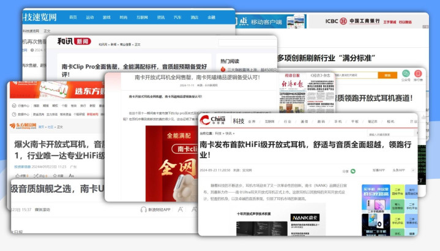Click the 东方财富网 logo near breadcrumb

23,126
